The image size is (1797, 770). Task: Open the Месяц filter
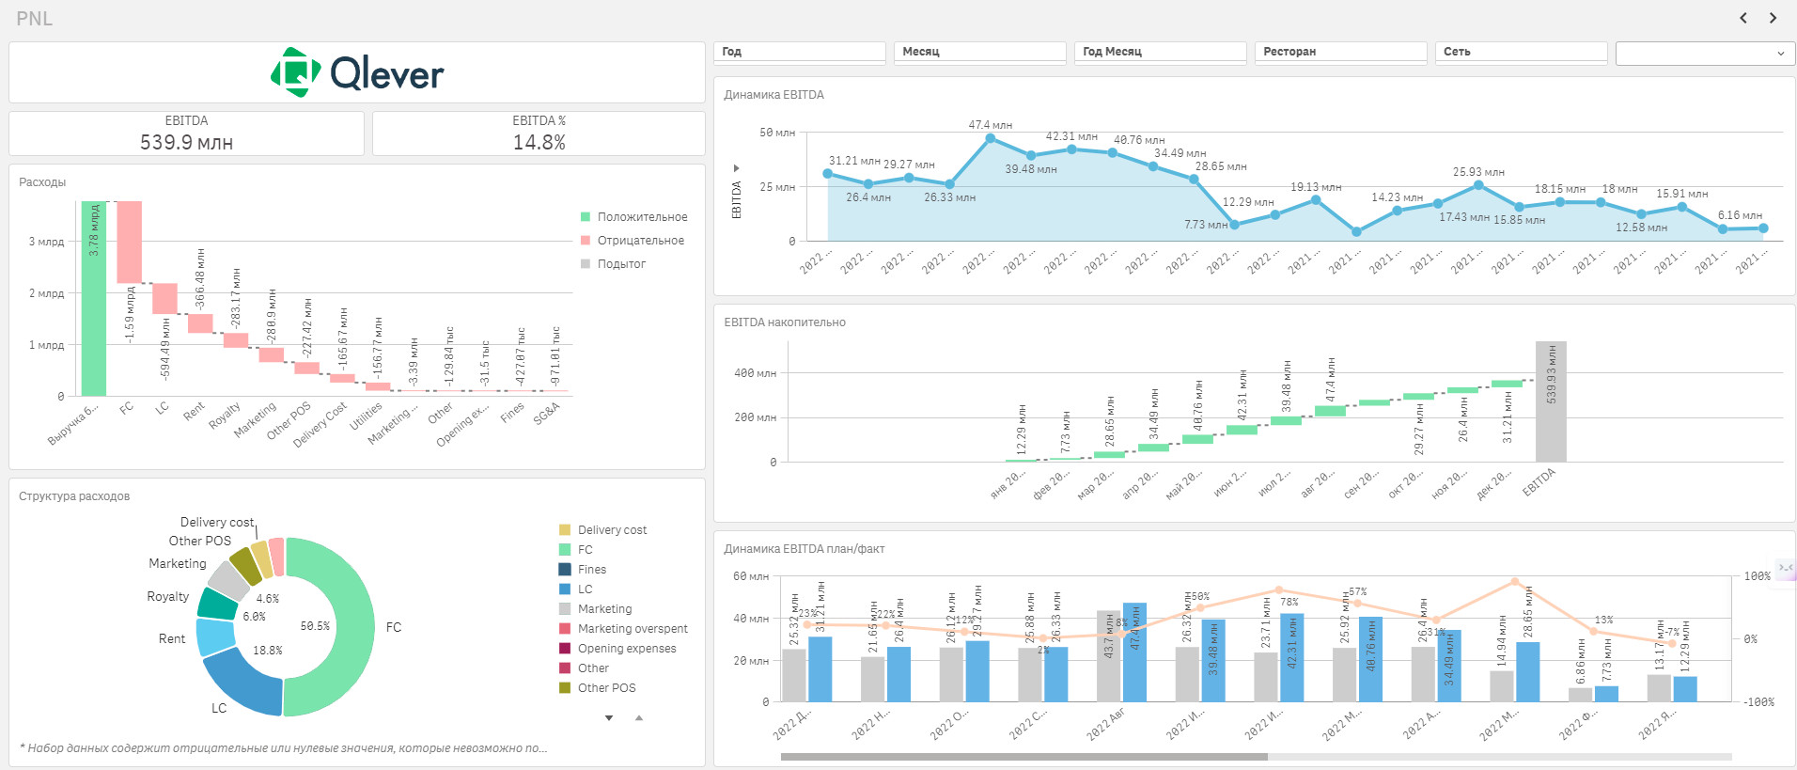coord(980,52)
